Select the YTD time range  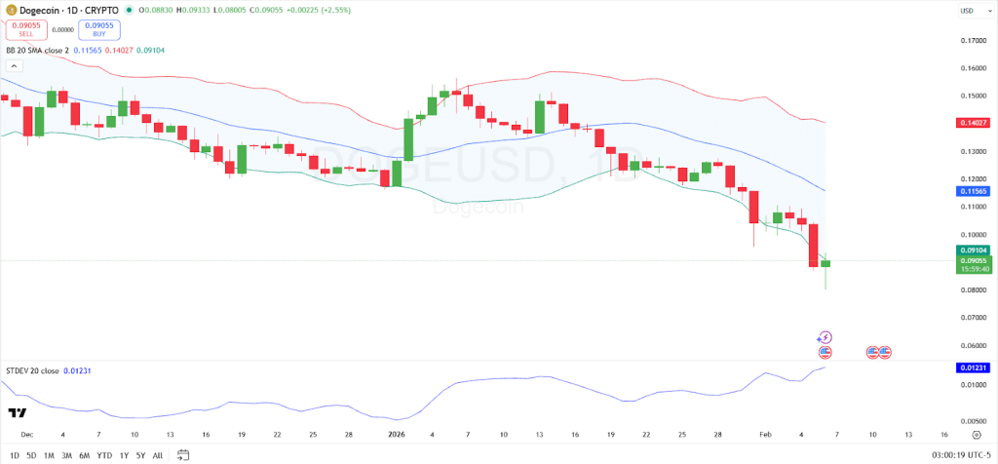(x=105, y=455)
